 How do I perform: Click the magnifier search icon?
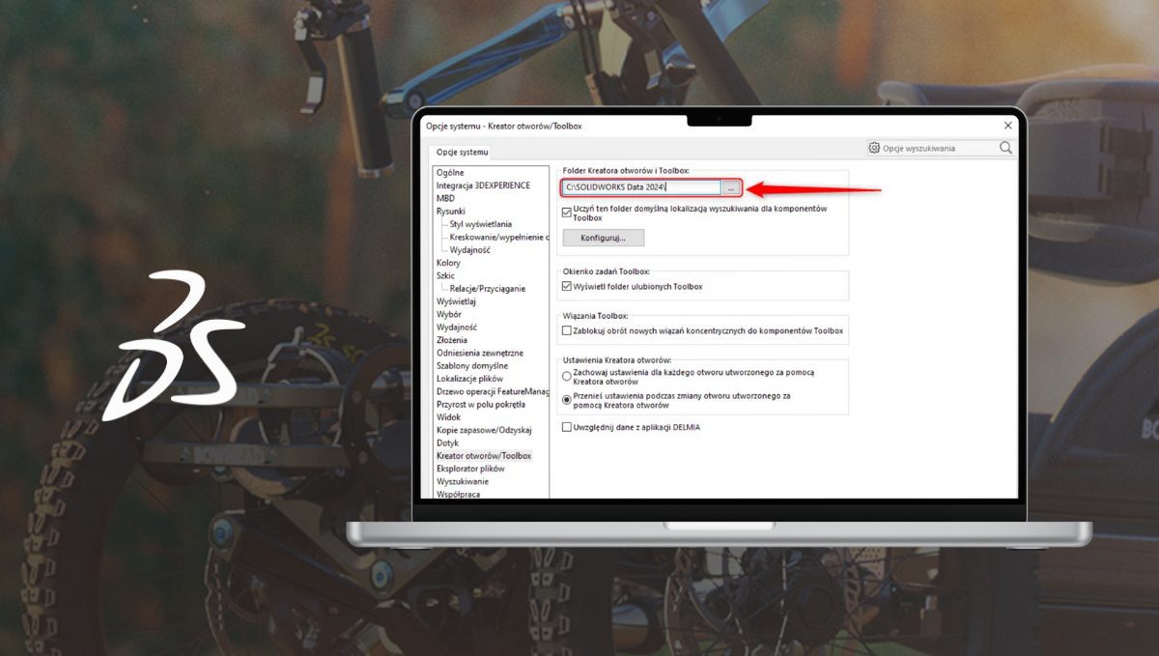coord(1005,148)
